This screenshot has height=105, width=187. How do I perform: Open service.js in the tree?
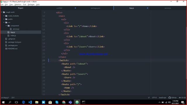16,29
